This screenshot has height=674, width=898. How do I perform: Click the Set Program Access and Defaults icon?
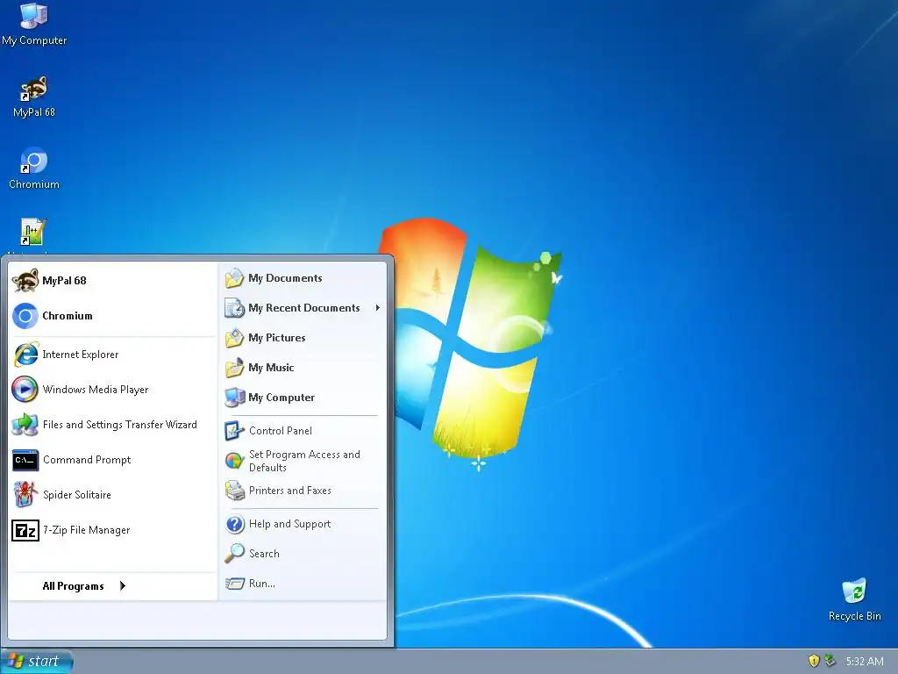pyautogui.click(x=234, y=461)
